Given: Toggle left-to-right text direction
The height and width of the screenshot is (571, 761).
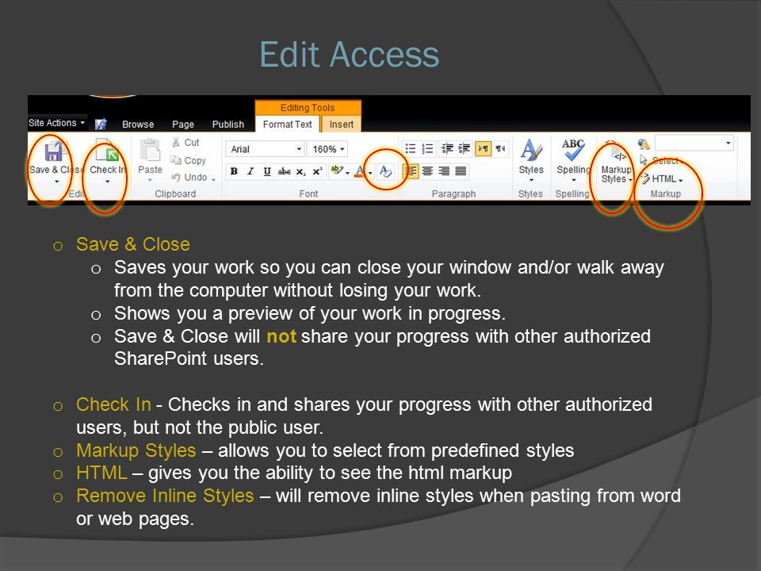Looking at the screenshot, I should tap(484, 148).
